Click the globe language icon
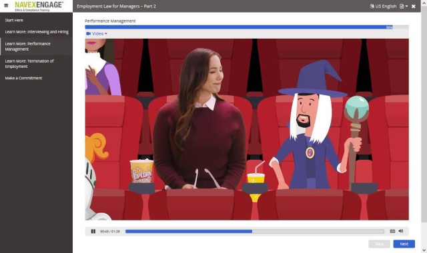Viewport: 427px width, 253px height. pyautogui.click(x=372, y=6)
